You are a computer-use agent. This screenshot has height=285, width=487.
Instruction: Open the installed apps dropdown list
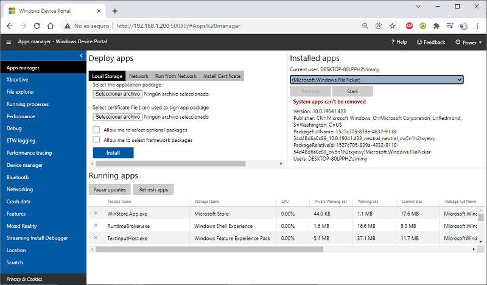tap(377, 80)
